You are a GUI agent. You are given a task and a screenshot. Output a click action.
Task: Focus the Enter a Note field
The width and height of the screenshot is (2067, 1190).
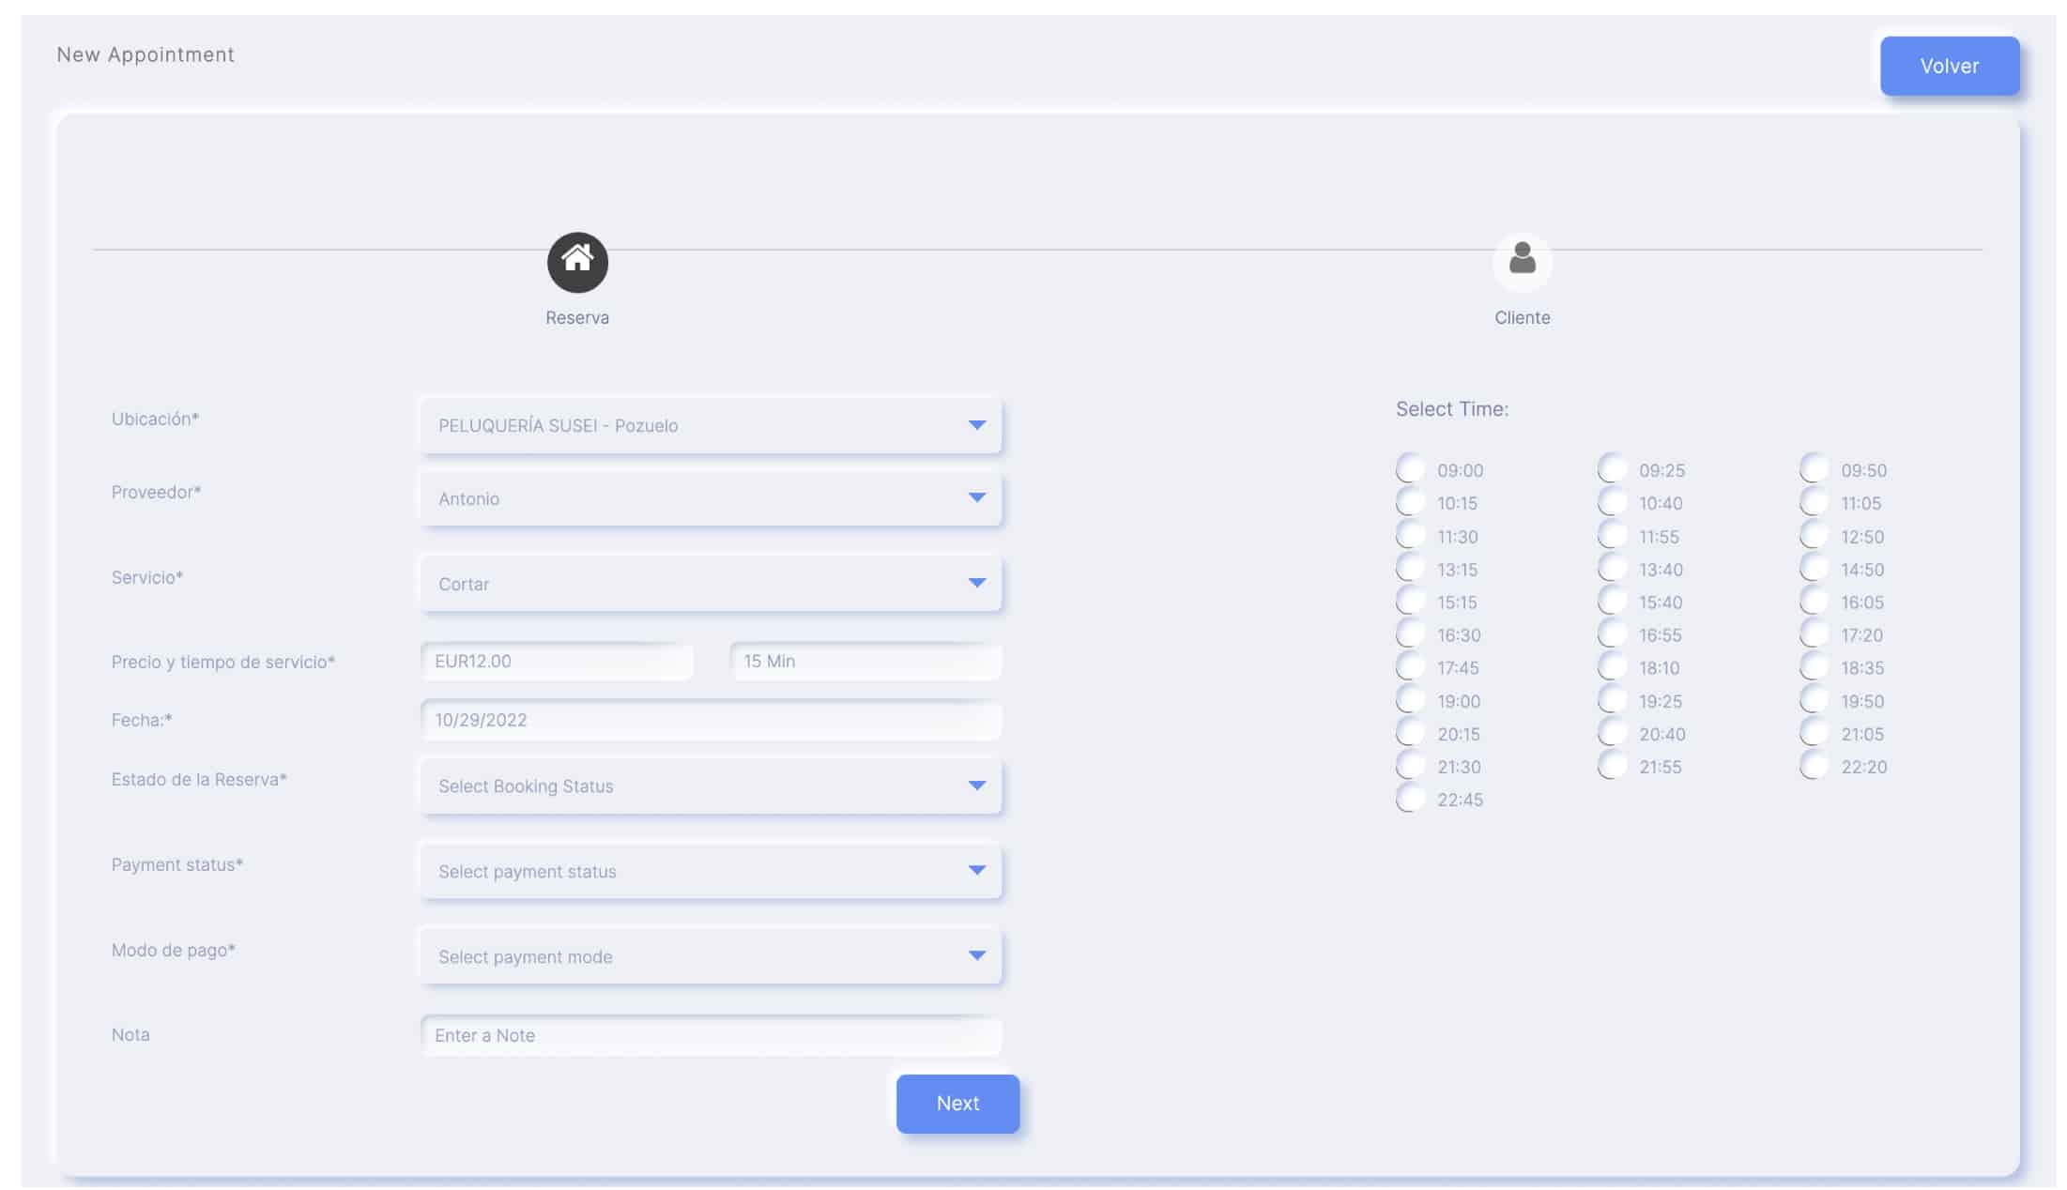[711, 1035]
